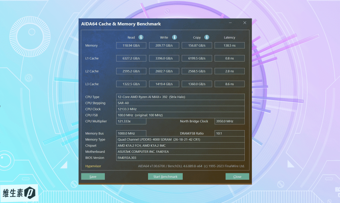This screenshot has height=203, width=340.
Task: Click L1 Cache Read value 6327.2 GB/s
Action: pos(131,58)
